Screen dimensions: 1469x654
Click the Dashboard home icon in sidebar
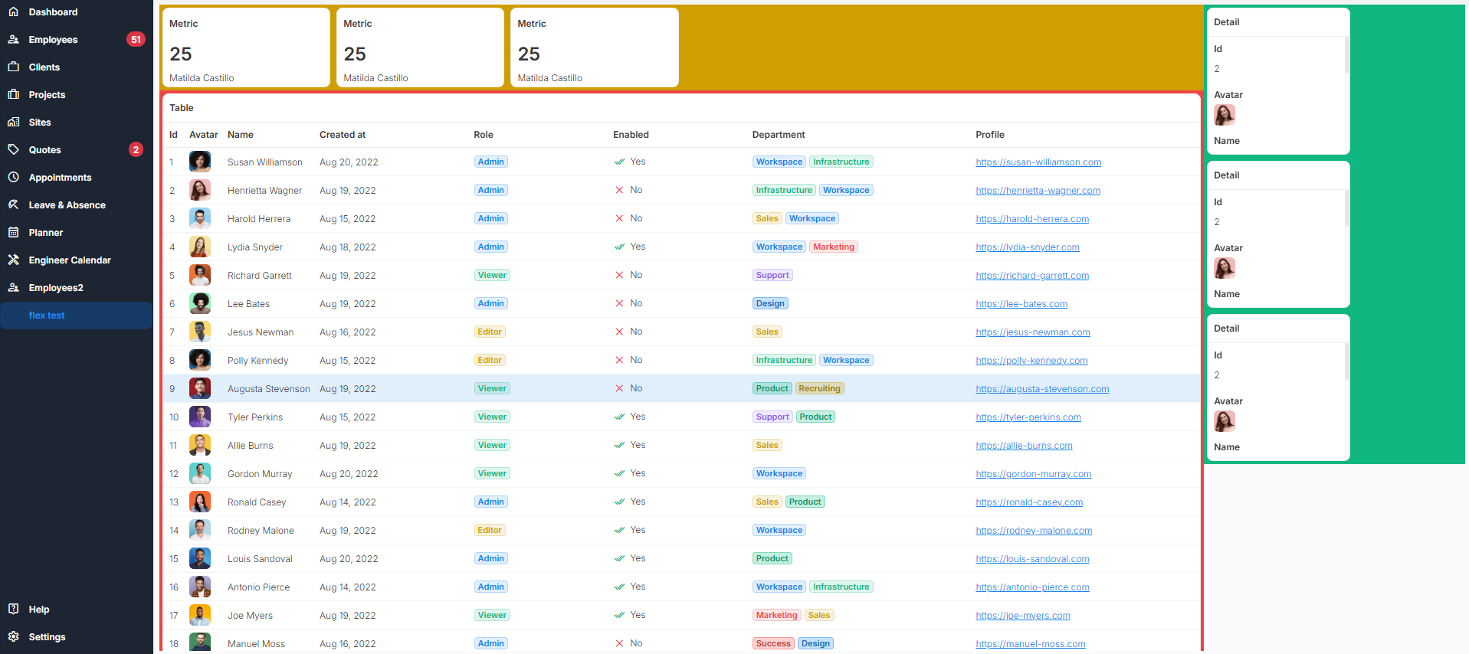pyautogui.click(x=13, y=12)
